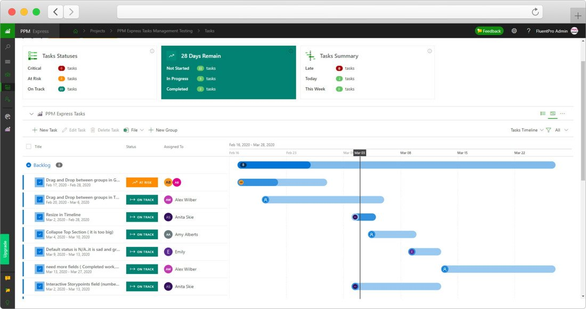Open the All filter dropdown
586x309 pixels.
click(x=561, y=130)
